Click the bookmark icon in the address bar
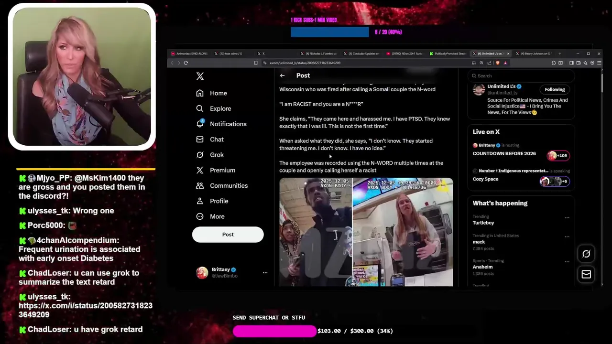Viewport: 612px width, 344px height. pos(256,63)
